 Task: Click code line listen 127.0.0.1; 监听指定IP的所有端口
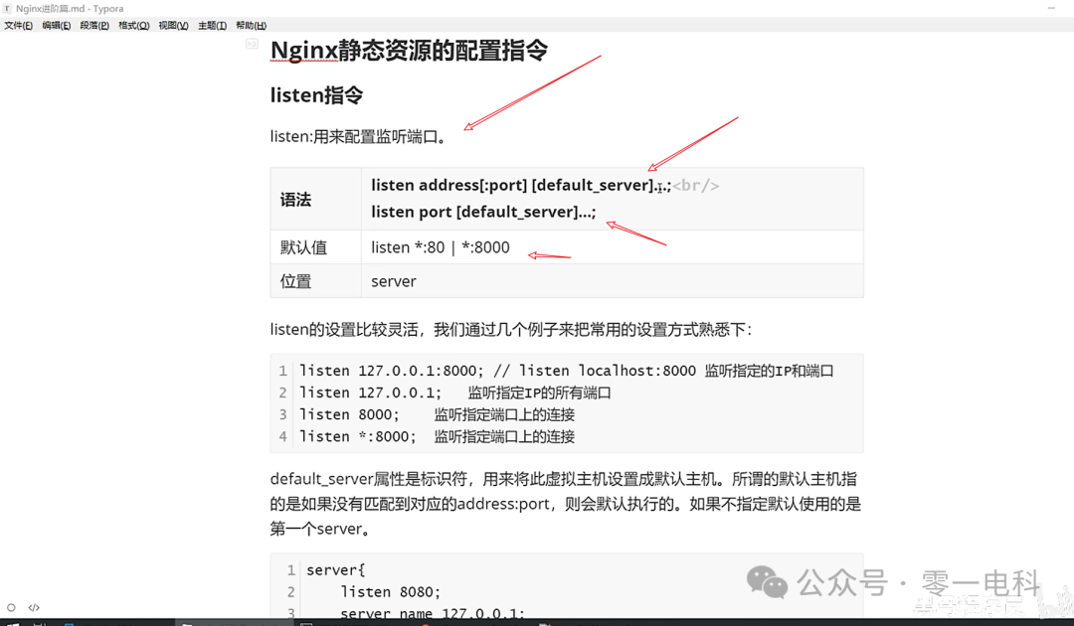coord(454,392)
